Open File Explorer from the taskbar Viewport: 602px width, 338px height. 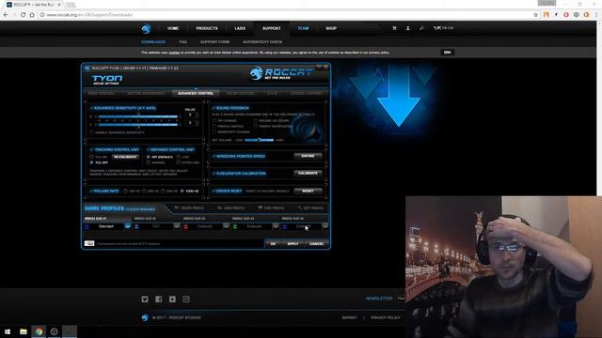click(x=23, y=331)
